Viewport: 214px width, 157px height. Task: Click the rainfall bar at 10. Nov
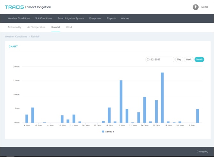[62, 119]
